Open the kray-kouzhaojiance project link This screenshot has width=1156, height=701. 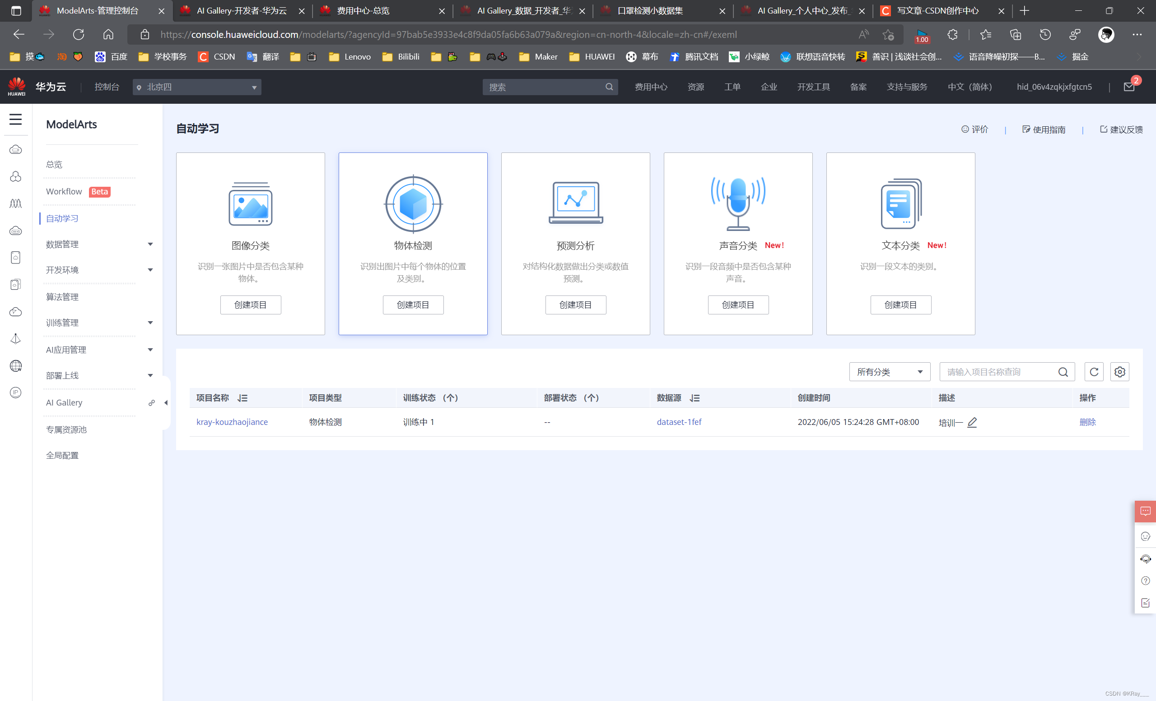click(232, 422)
